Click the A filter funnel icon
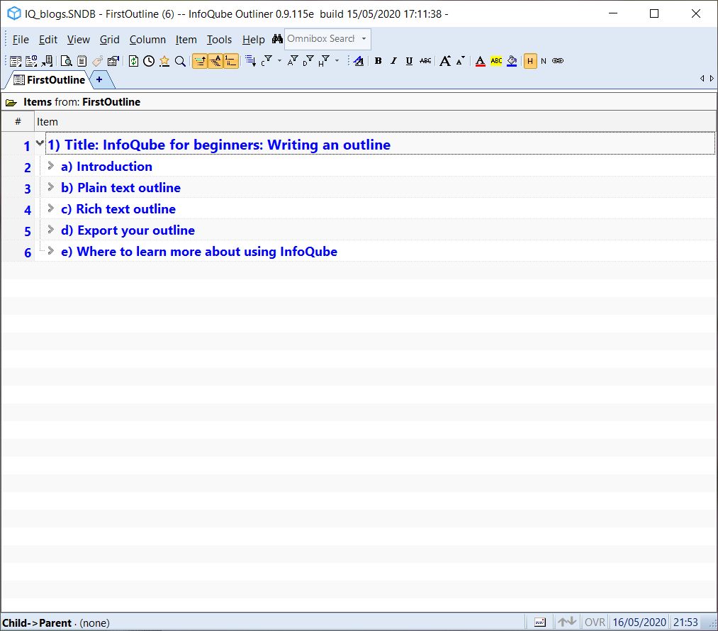 click(293, 61)
